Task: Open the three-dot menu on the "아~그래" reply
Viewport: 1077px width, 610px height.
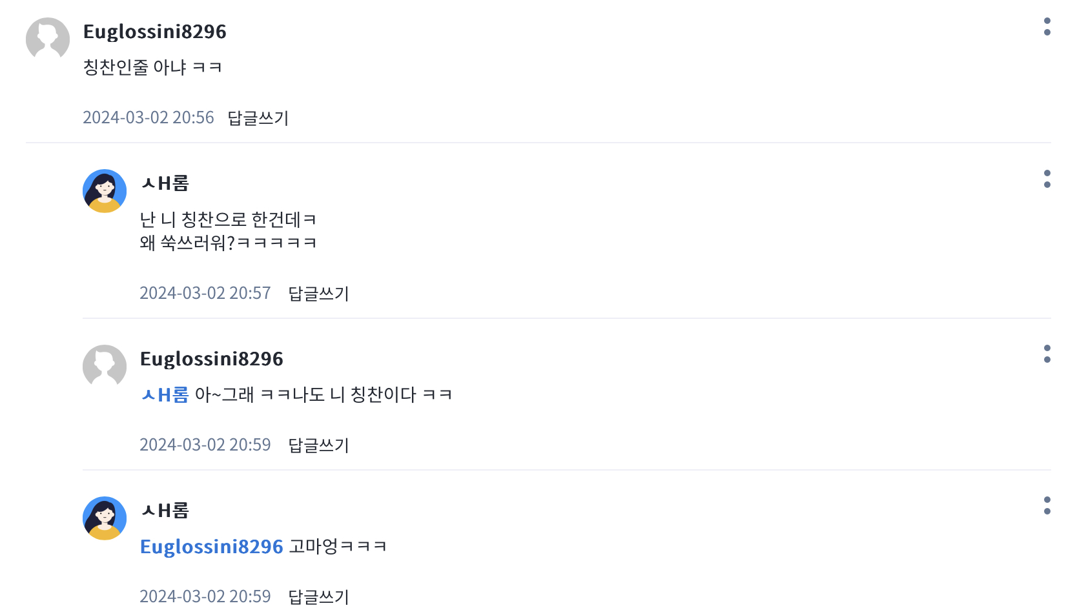Action: click(1047, 354)
